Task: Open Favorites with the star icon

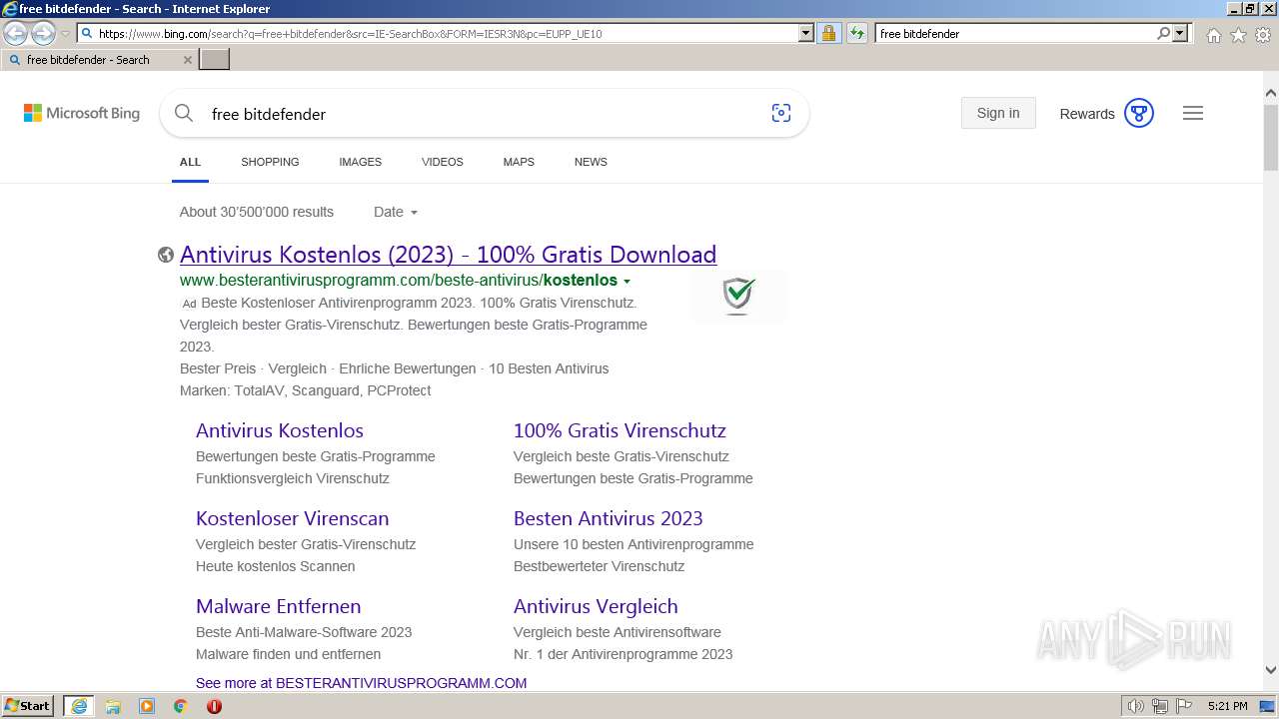Action: [1238, 35]
